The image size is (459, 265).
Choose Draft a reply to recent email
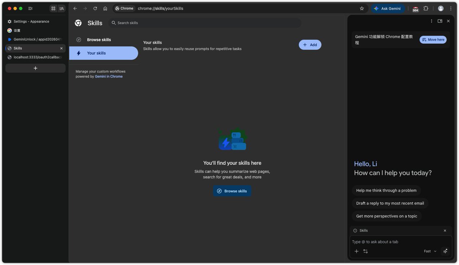[390, 203]
